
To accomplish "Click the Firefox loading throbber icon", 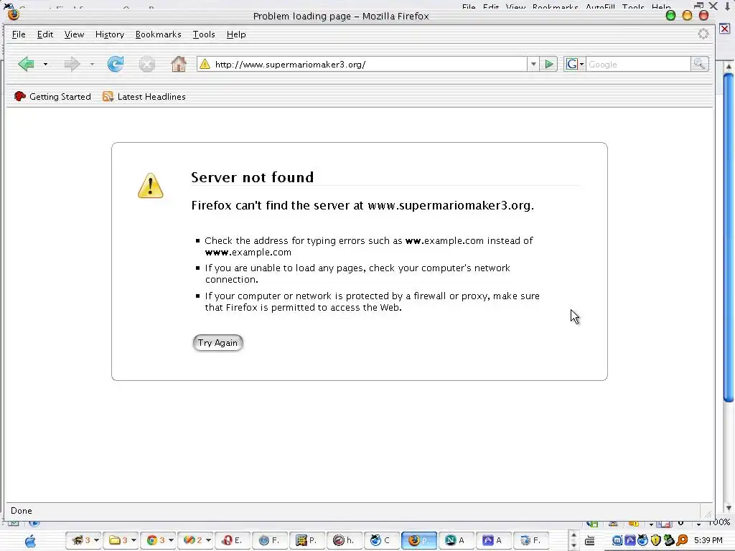I will point(703,34).
